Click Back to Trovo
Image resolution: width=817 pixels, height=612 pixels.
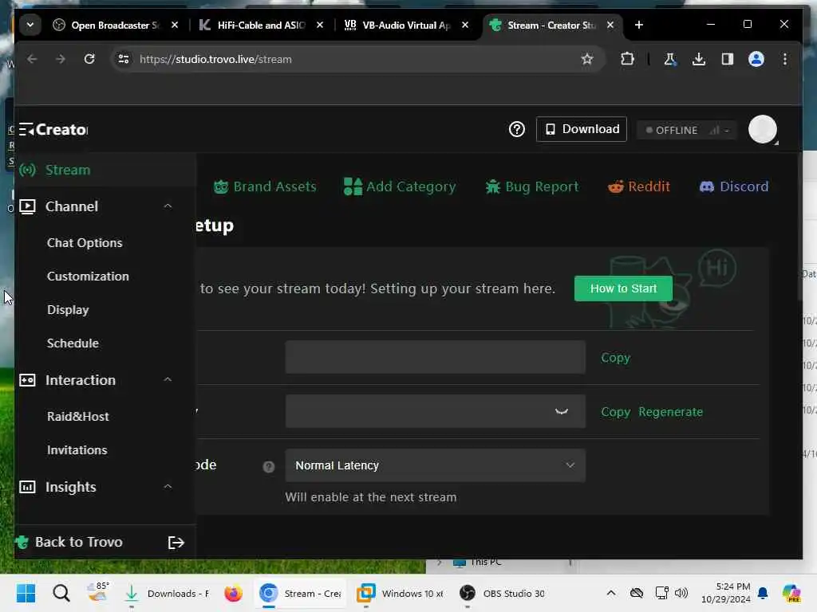click(x=79, y=542)
